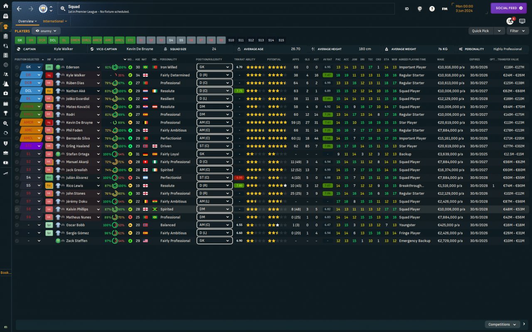The height and width of the screenshot is (332, 532).
Task: Select the GK position slot in selection bar
Action: [20, 40]
